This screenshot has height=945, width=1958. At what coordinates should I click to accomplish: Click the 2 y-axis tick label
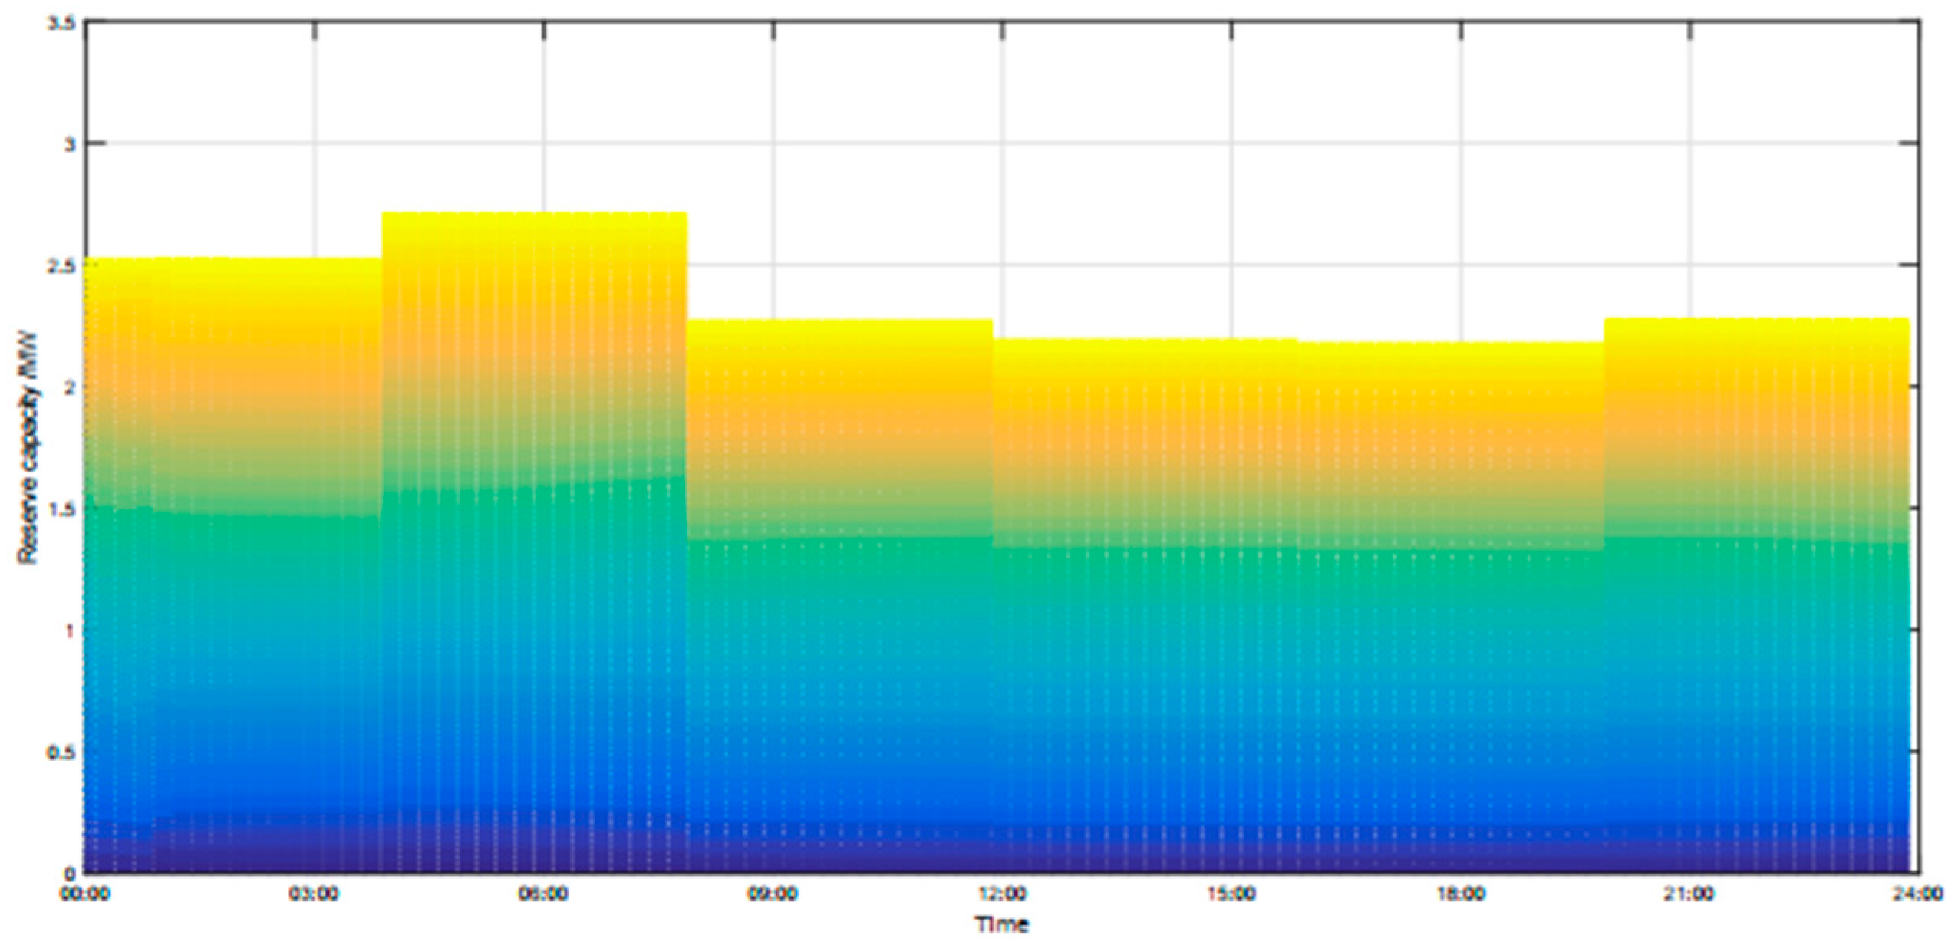(69, 387)
